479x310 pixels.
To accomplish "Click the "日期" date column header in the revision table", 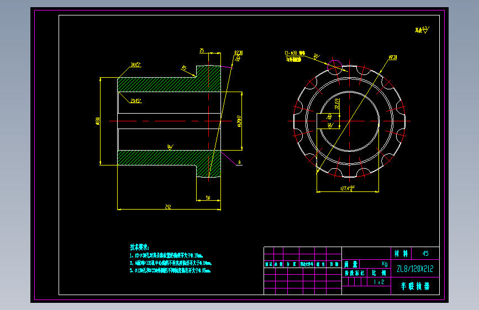I will pyautogui.click(x=334, y=264).
